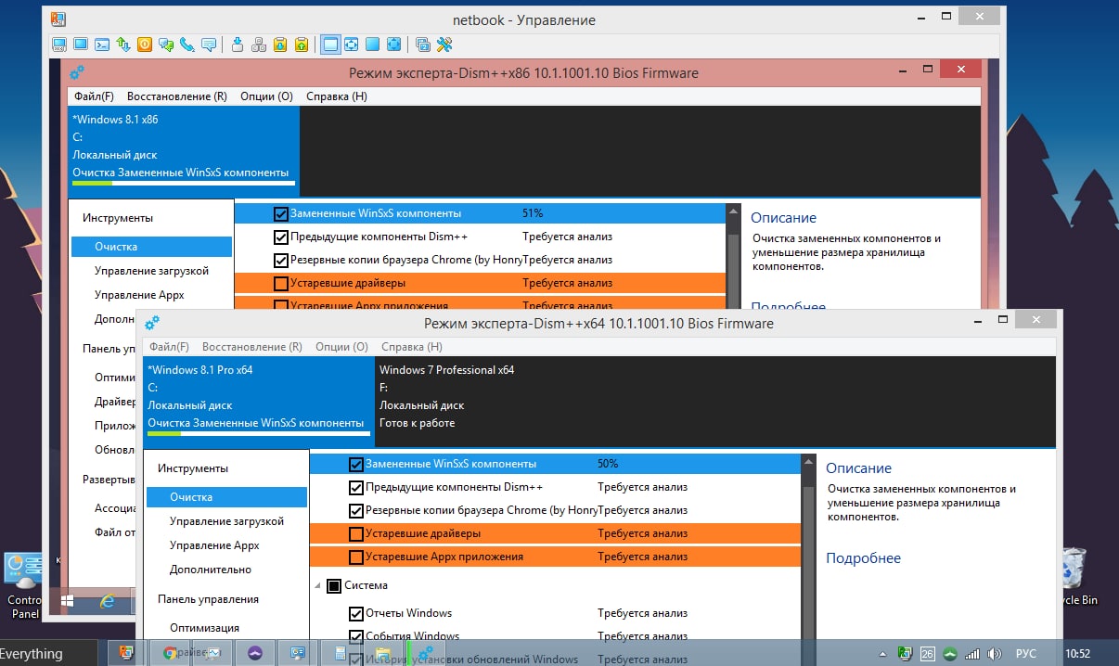
Task: Check Устаревшие драйверы in x86 window
Action: [x=281, y=283]
